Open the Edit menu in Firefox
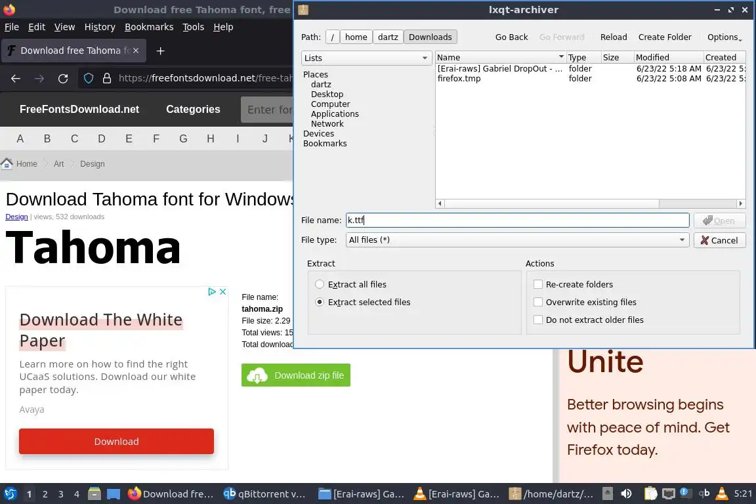Image resolution: width=756 pixels, height=504 pixels. [x=37, y=27]
